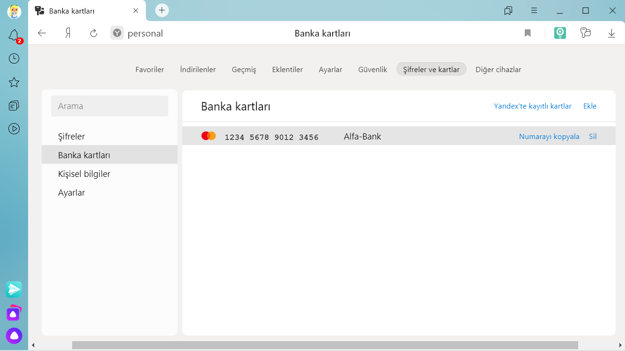The width and height of the screenshot is (625, 351).
Task: Switch to Geçmiş tab
Action: pos(244,70)
